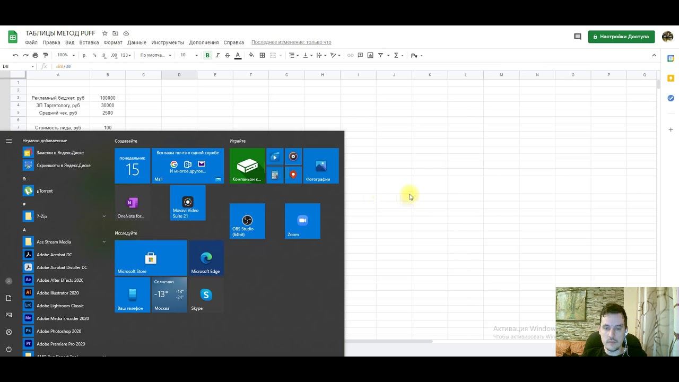The width and height of the screenshot is (679, 382).
Task: Open the calendar tile showing 15
Action: pyautogui.click(x=132, y=166)
